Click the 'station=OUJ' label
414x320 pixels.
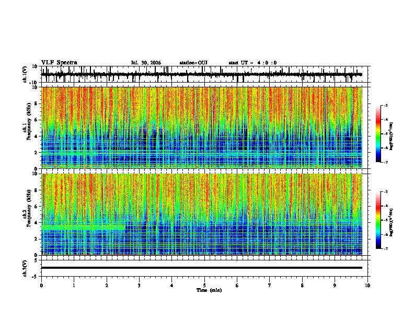point(193,63)
